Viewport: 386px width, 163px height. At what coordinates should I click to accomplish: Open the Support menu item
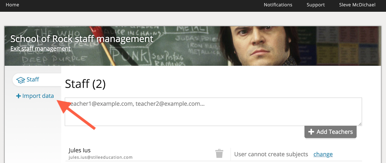316,5
